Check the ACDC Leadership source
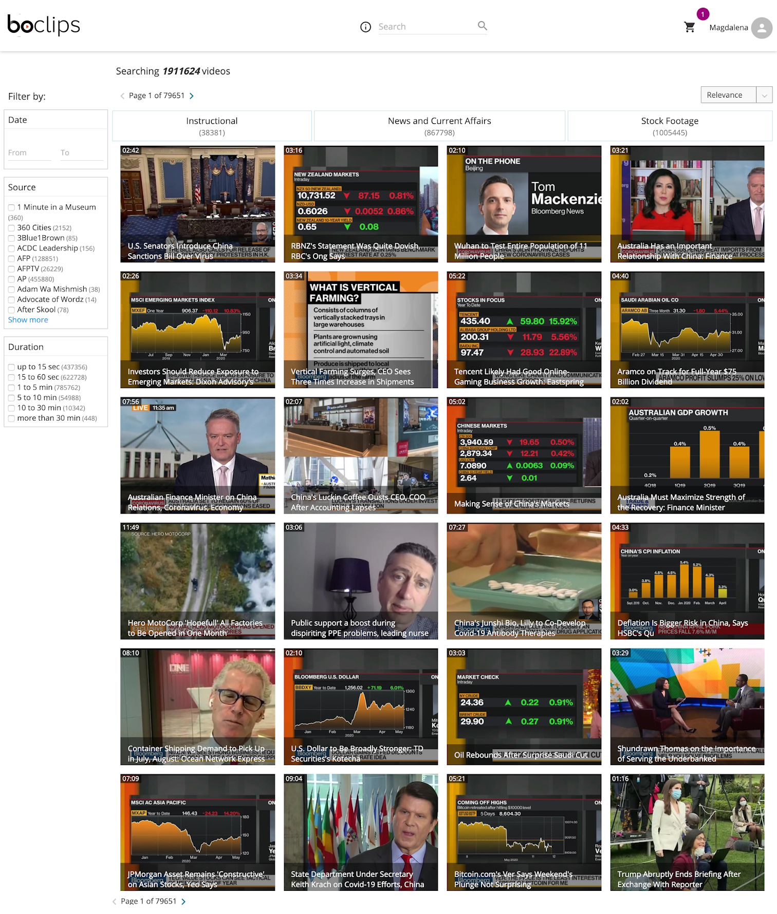Screen dimensions: 777x914 pos(11,249)
